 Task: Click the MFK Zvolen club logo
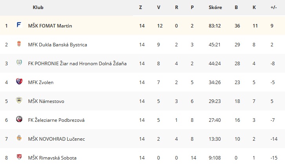click(19, 81)
